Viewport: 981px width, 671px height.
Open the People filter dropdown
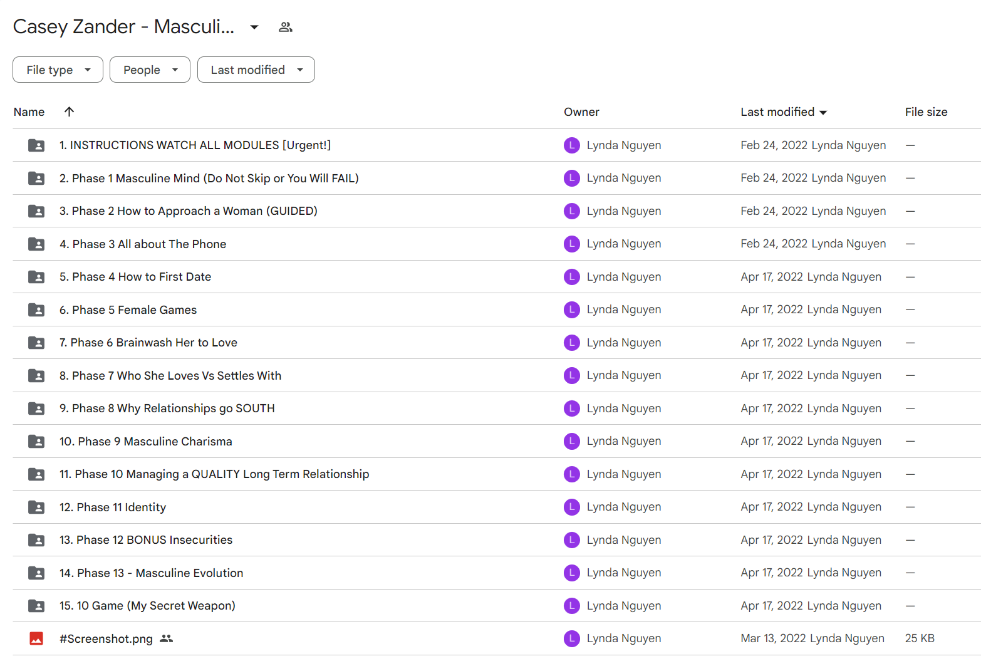(150, 70)
